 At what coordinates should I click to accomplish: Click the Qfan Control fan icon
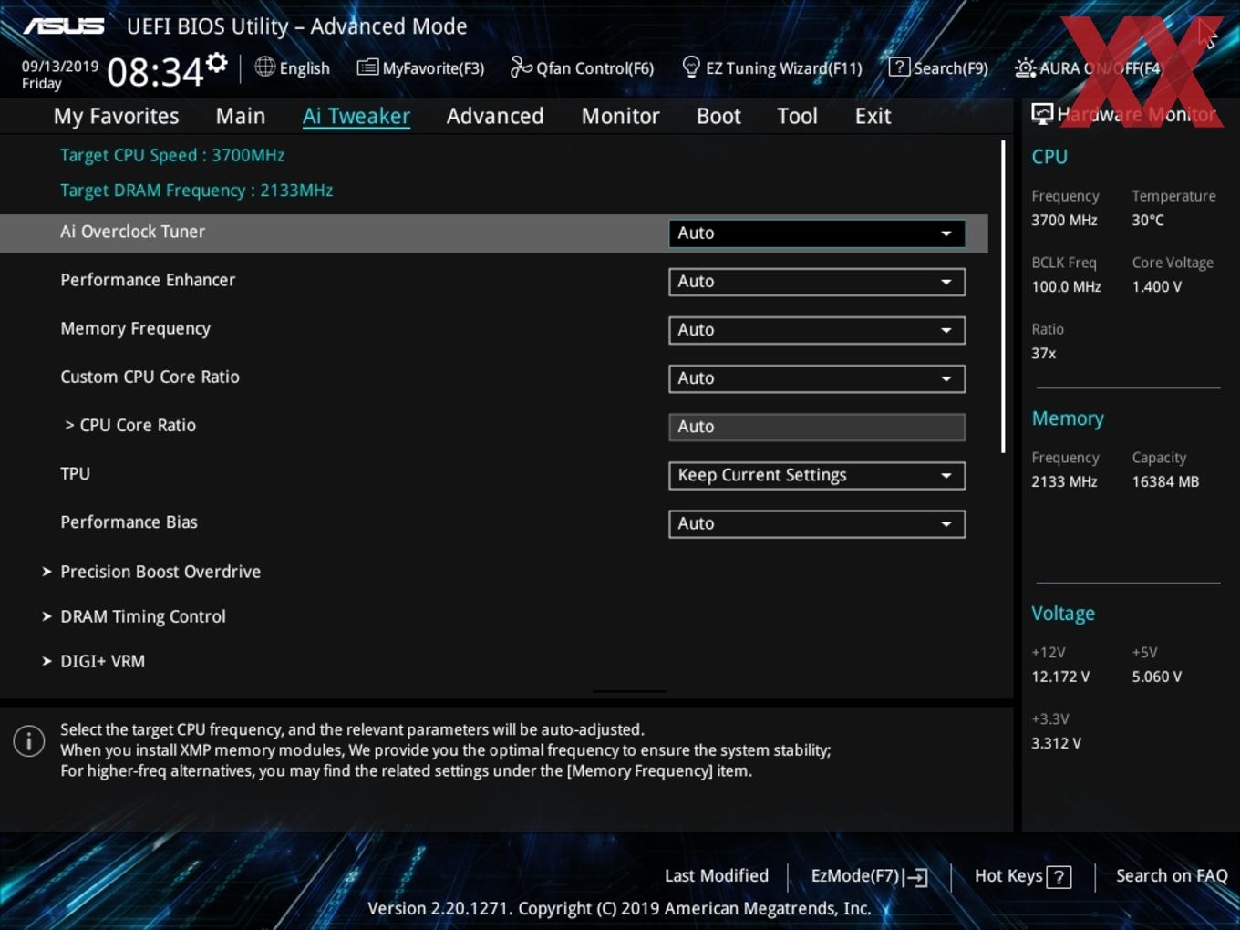(x=521, y=67)
